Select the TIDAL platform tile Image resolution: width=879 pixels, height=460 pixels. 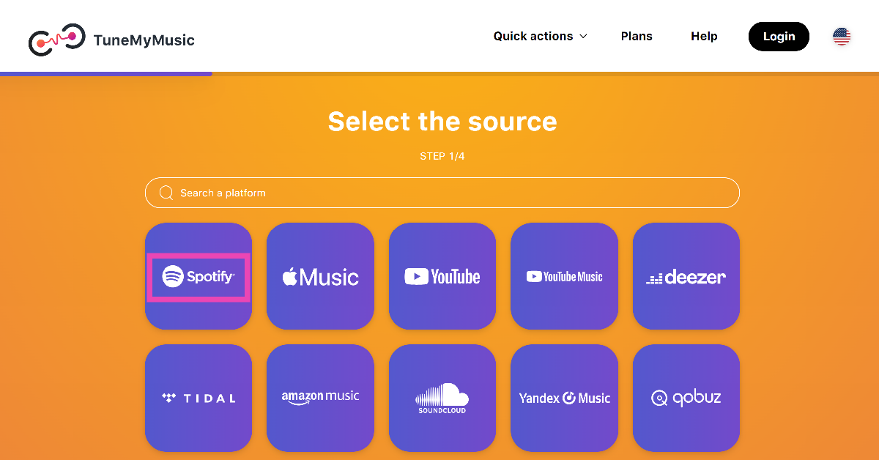tap(199, 398)
